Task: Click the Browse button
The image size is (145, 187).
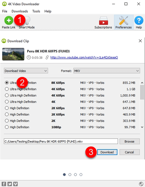Action: click(129, 141)
